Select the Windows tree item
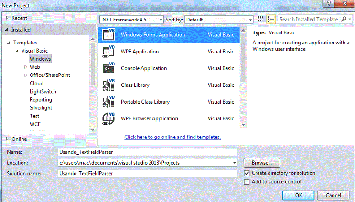The height and width of the screenshot is (202, 355). [40, 59]
